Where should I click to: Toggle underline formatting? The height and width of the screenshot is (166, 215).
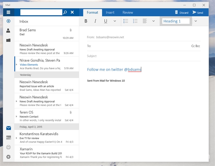coord(105,21)
